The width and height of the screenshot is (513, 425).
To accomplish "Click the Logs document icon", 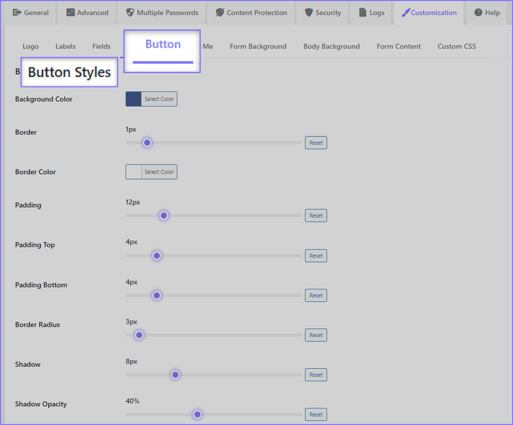I will [363, 13].
